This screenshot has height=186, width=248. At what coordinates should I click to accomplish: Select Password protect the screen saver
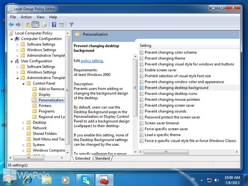[x=172, y=117]
